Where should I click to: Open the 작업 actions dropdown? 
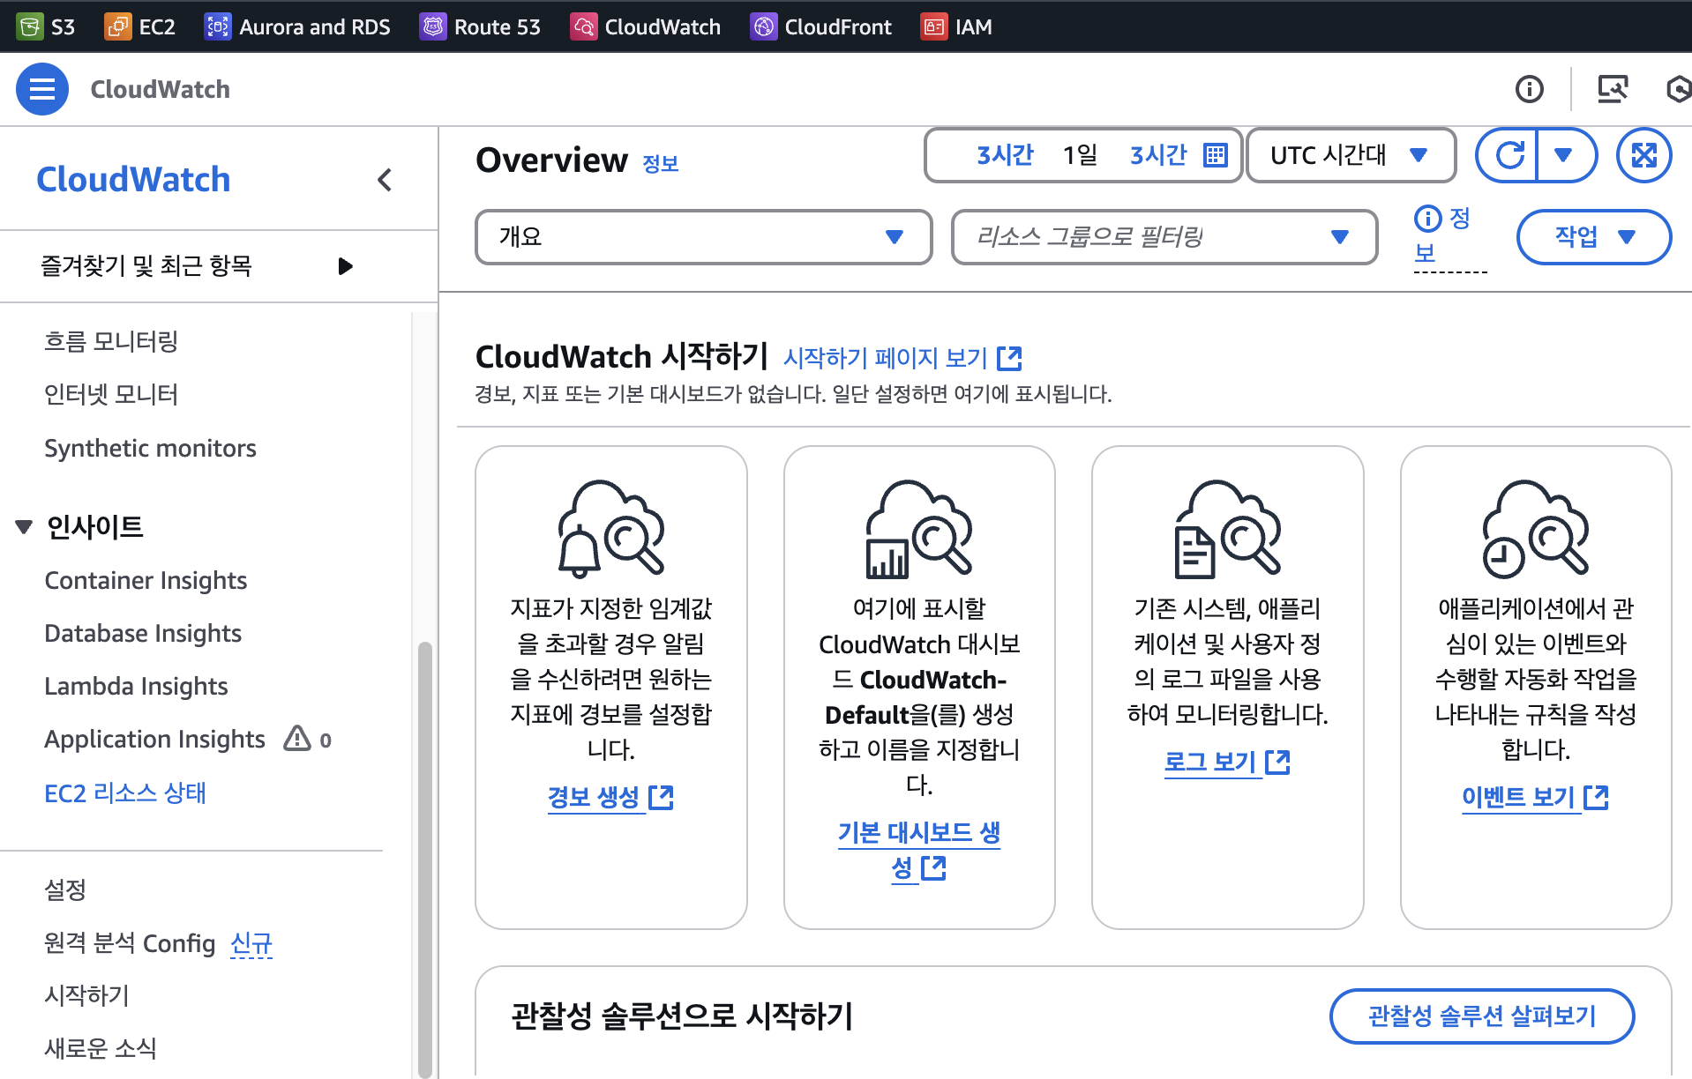click(1593, 236)
